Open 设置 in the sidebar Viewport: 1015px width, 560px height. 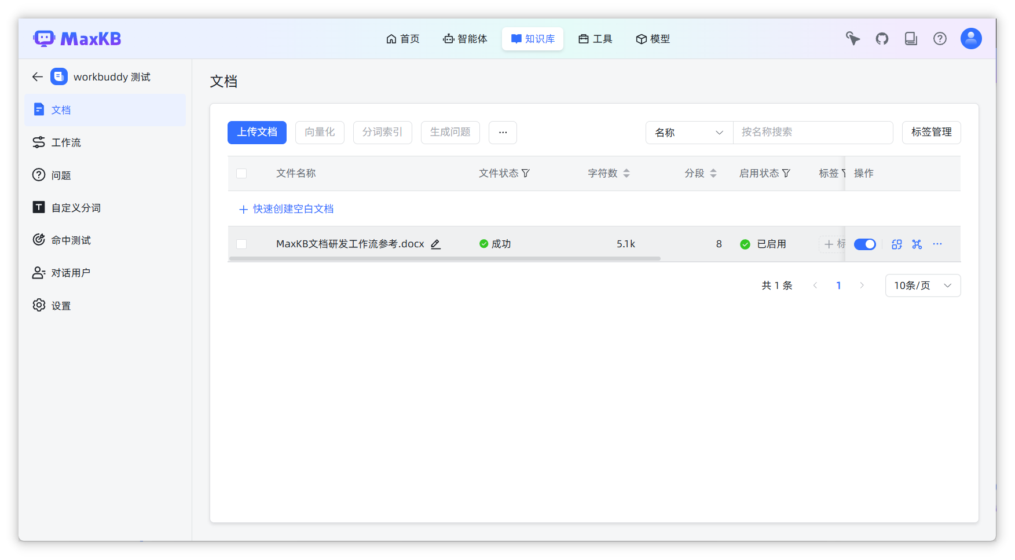pyautogui.click(x=105, y=306)
